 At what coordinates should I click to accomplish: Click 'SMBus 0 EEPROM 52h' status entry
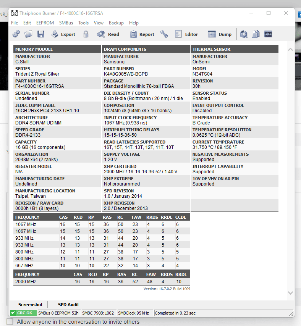(58, 313)
